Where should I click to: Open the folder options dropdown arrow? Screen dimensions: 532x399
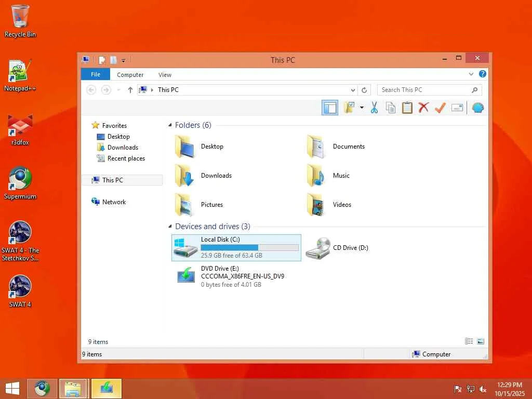362,108
